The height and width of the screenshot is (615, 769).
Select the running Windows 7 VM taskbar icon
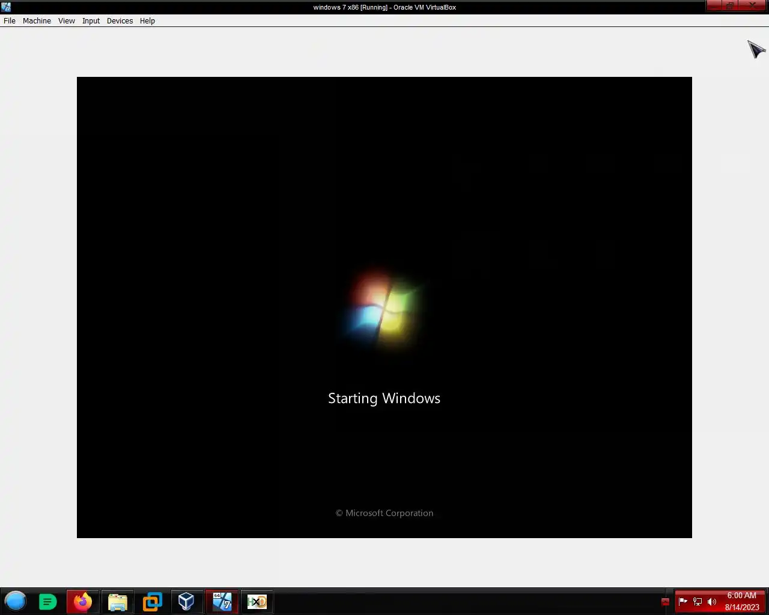(x=222, y=601)
